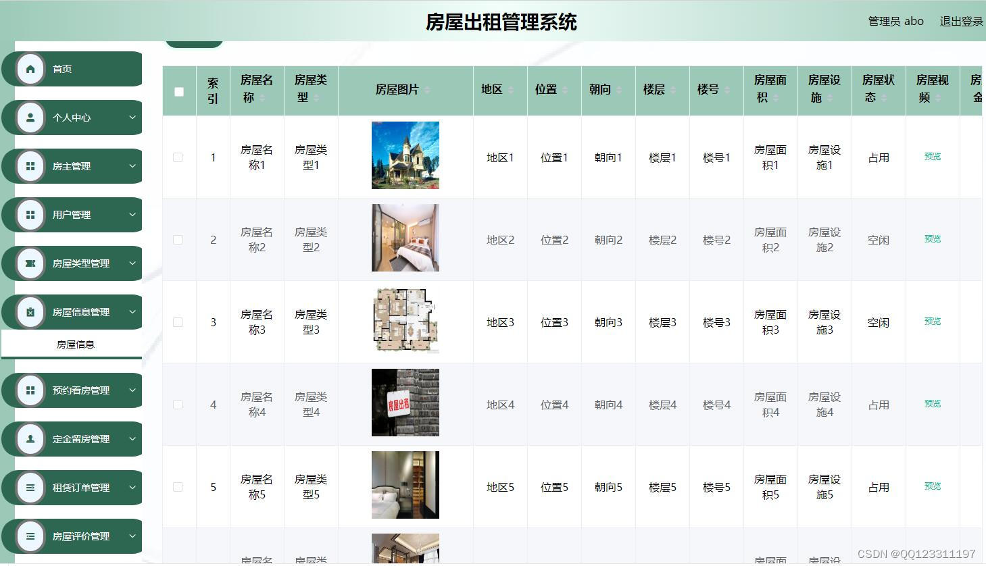986x566 pixels.
Task: Expand the 用户管理 menu chevron
Action: tap(132, 215)
